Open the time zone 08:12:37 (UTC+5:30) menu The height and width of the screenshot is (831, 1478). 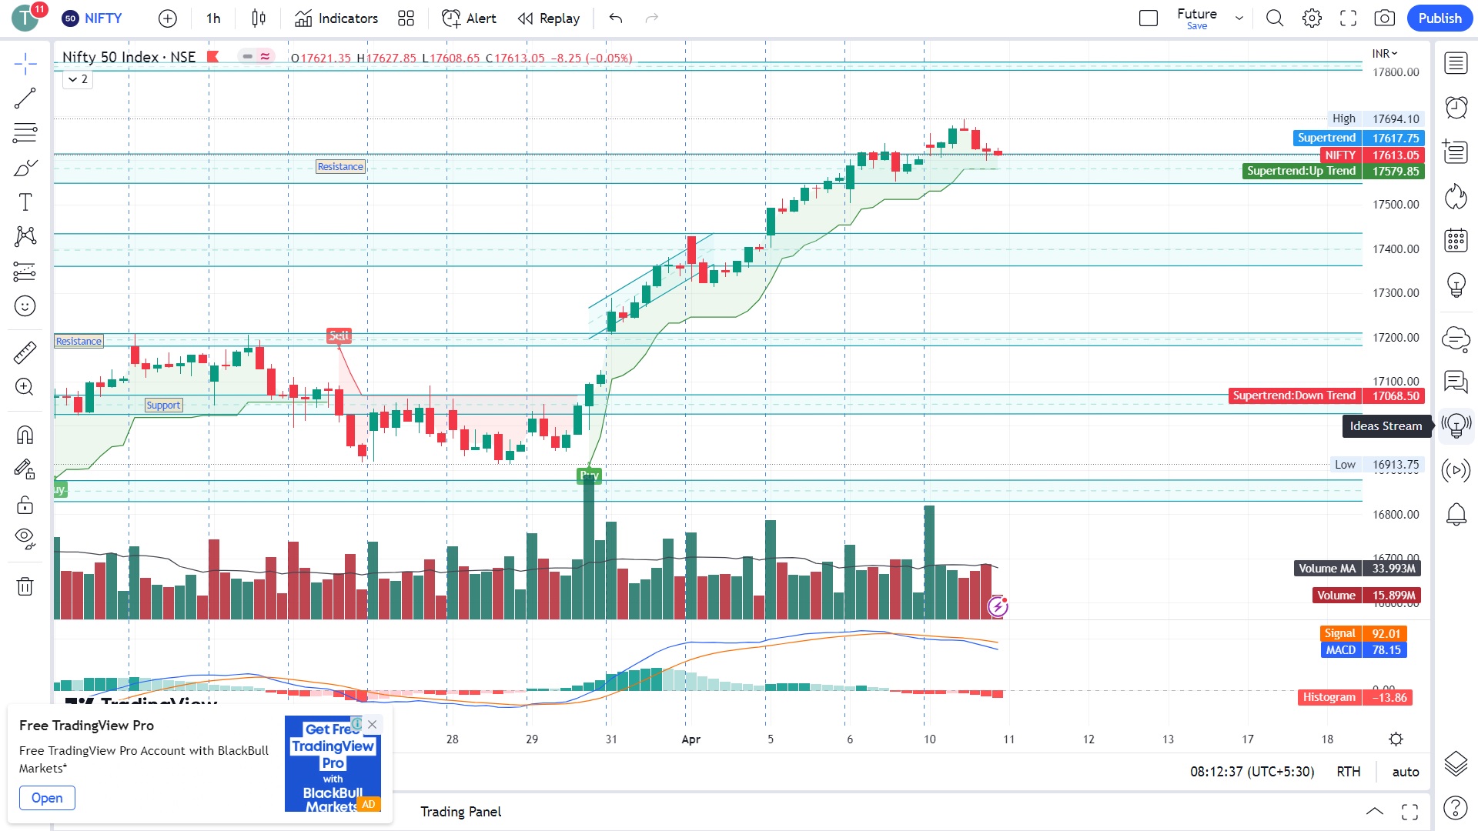pos(1252,772)
